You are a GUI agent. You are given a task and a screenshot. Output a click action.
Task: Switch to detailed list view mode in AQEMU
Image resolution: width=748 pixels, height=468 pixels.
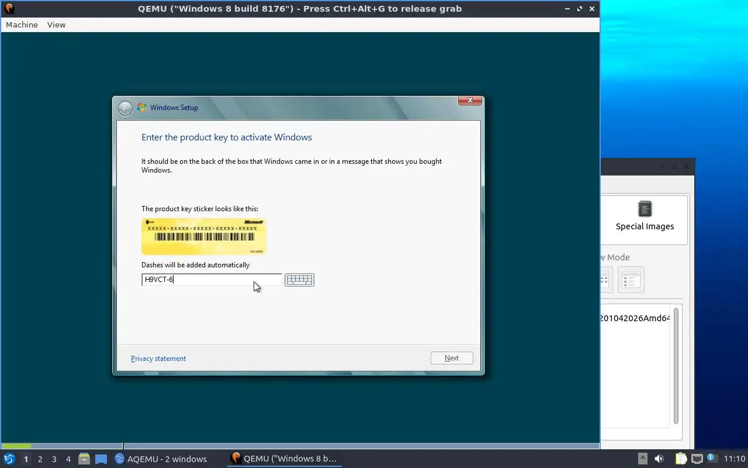click(631, 280)
